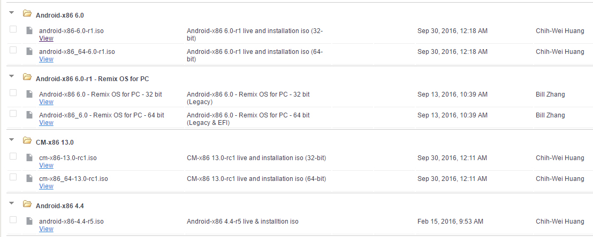This screenshot has height=237, width=593.
Task: Open View link under Remix OS 32 bit
Action: point(46,102)
